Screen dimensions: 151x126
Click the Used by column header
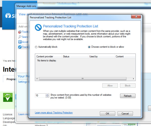click(101, 56)
